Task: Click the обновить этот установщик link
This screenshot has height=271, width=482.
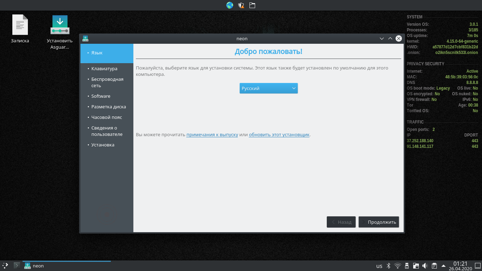Action: click(279, 134)
